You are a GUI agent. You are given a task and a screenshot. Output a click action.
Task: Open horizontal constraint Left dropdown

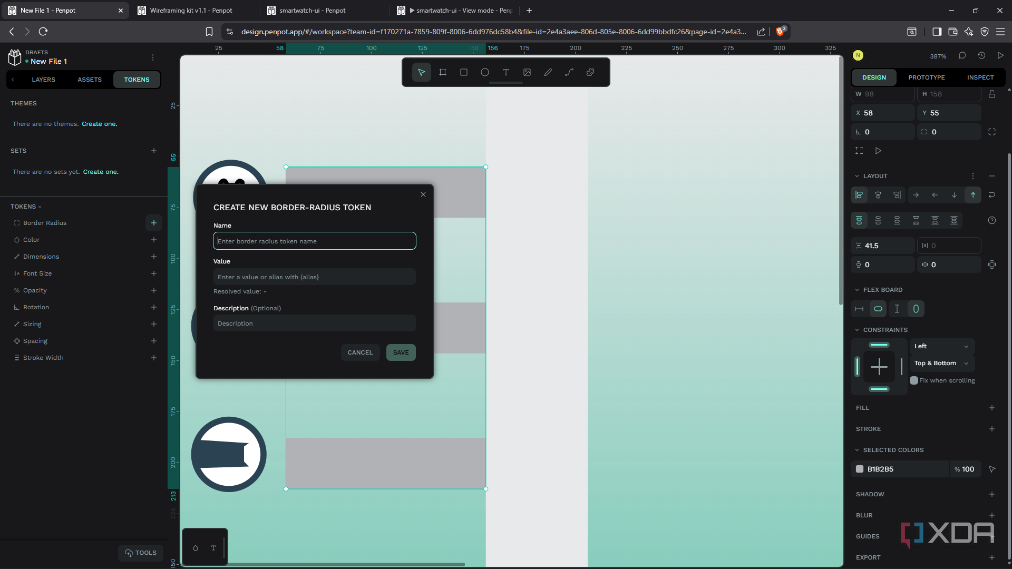pos(942,346)
